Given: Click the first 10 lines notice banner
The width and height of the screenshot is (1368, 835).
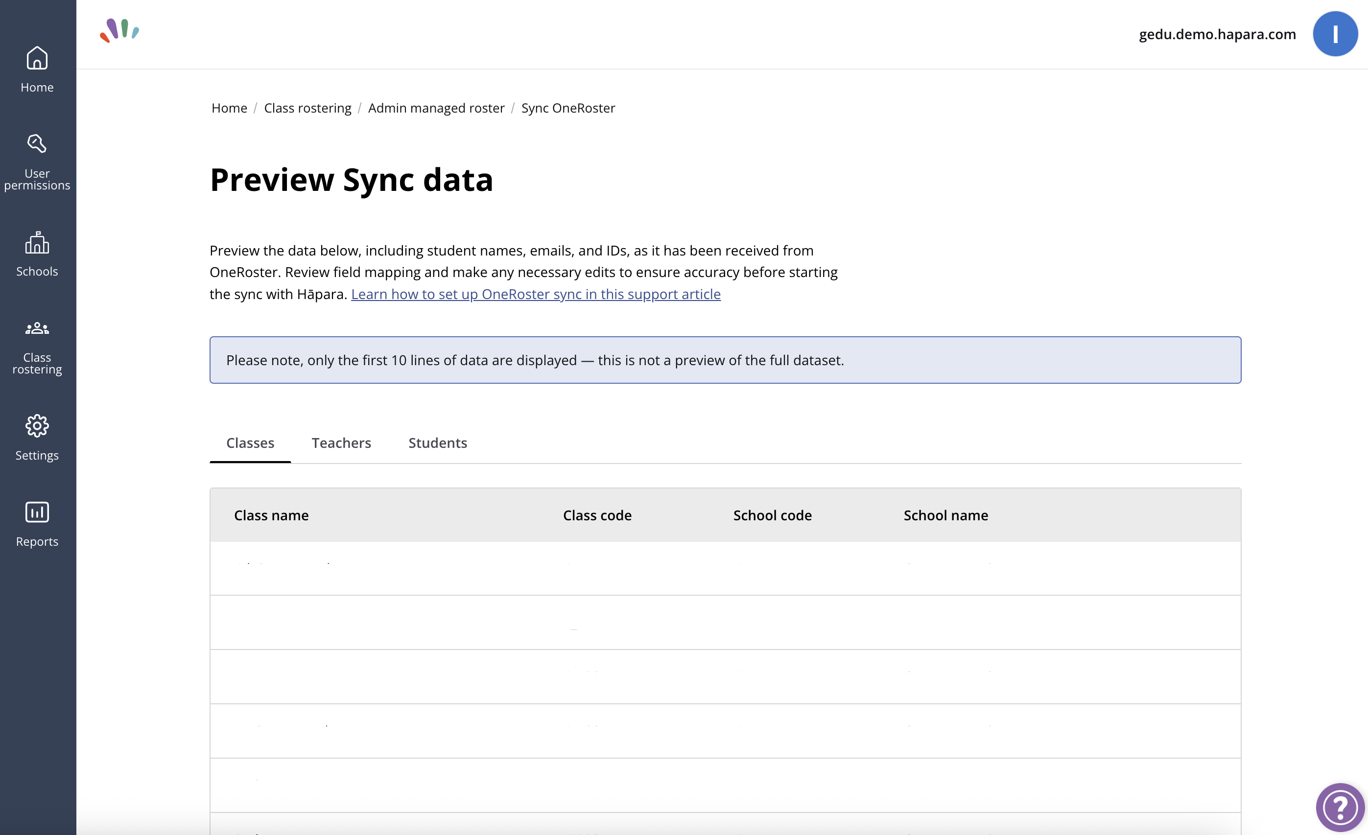Looking at the screenshot, I should click(x=725, y=360).
